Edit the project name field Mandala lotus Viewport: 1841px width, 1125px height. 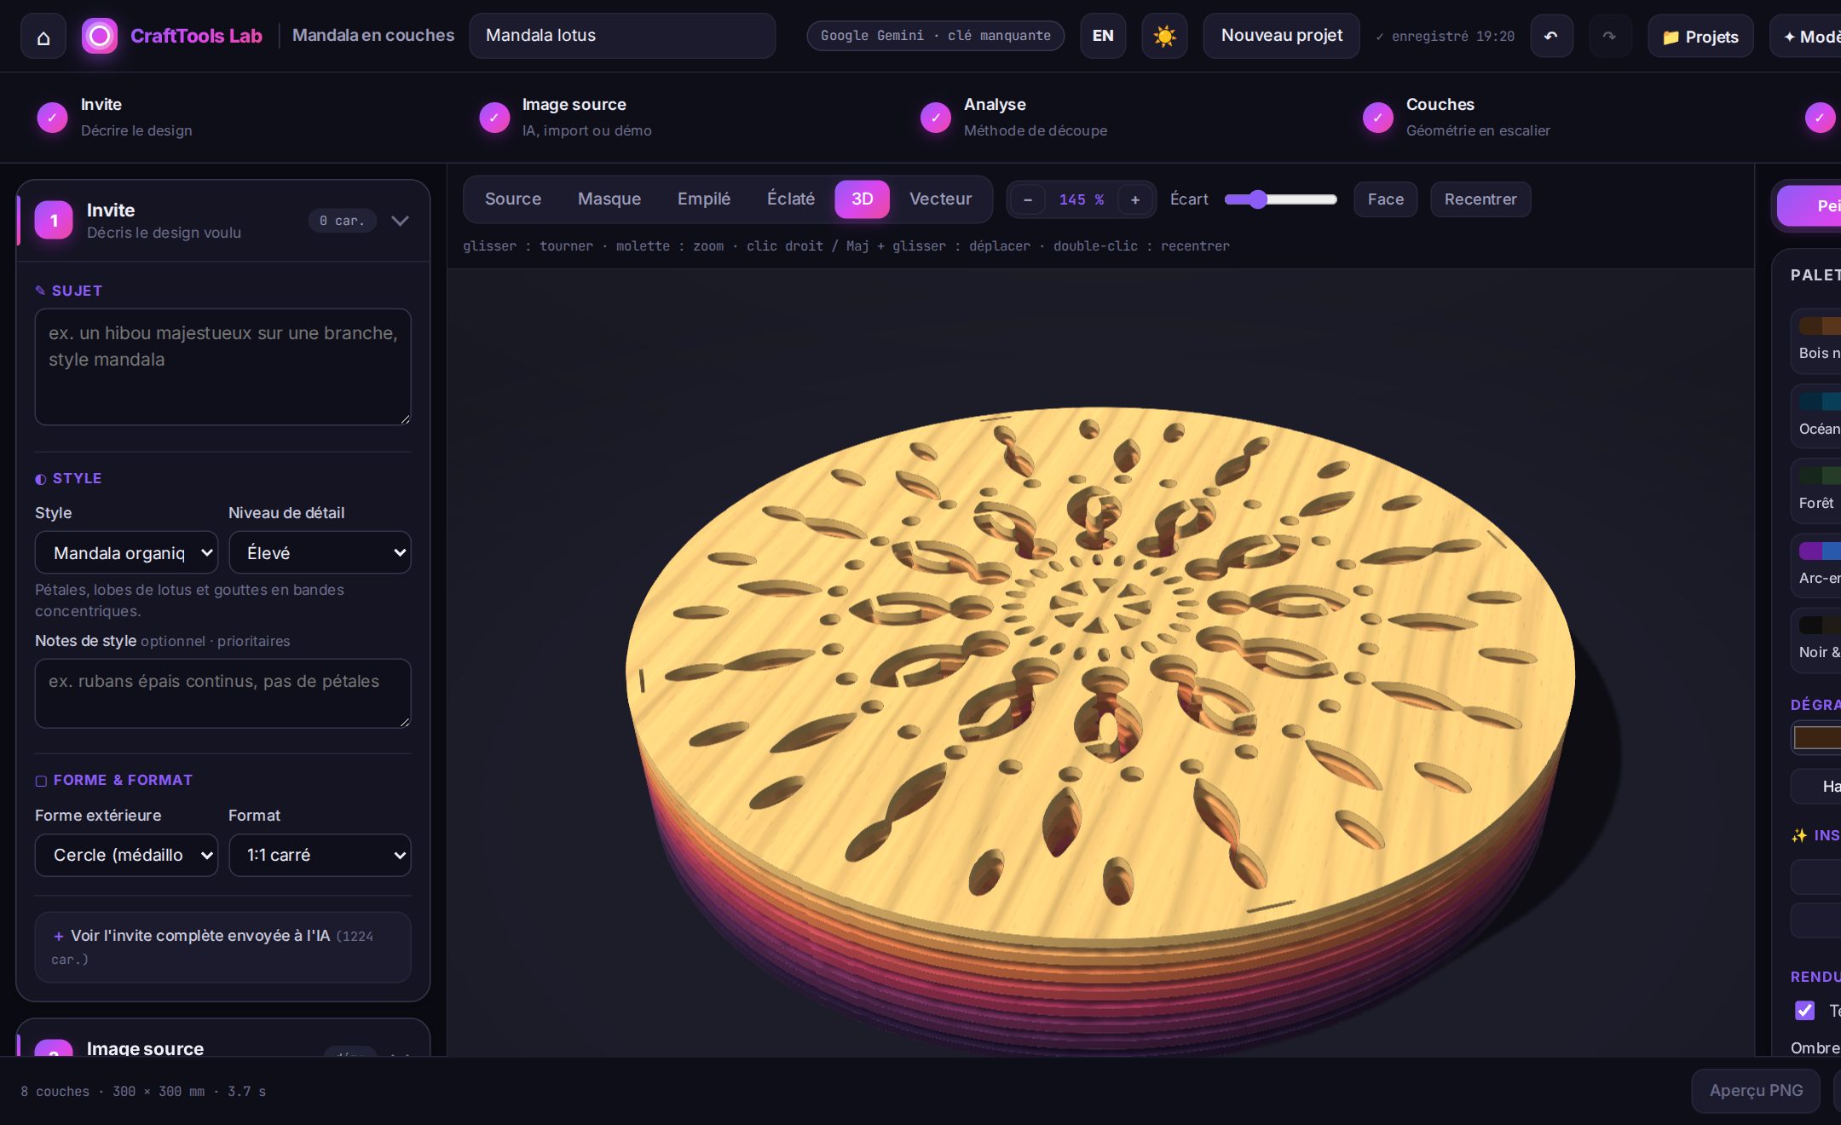click(622, 36)
